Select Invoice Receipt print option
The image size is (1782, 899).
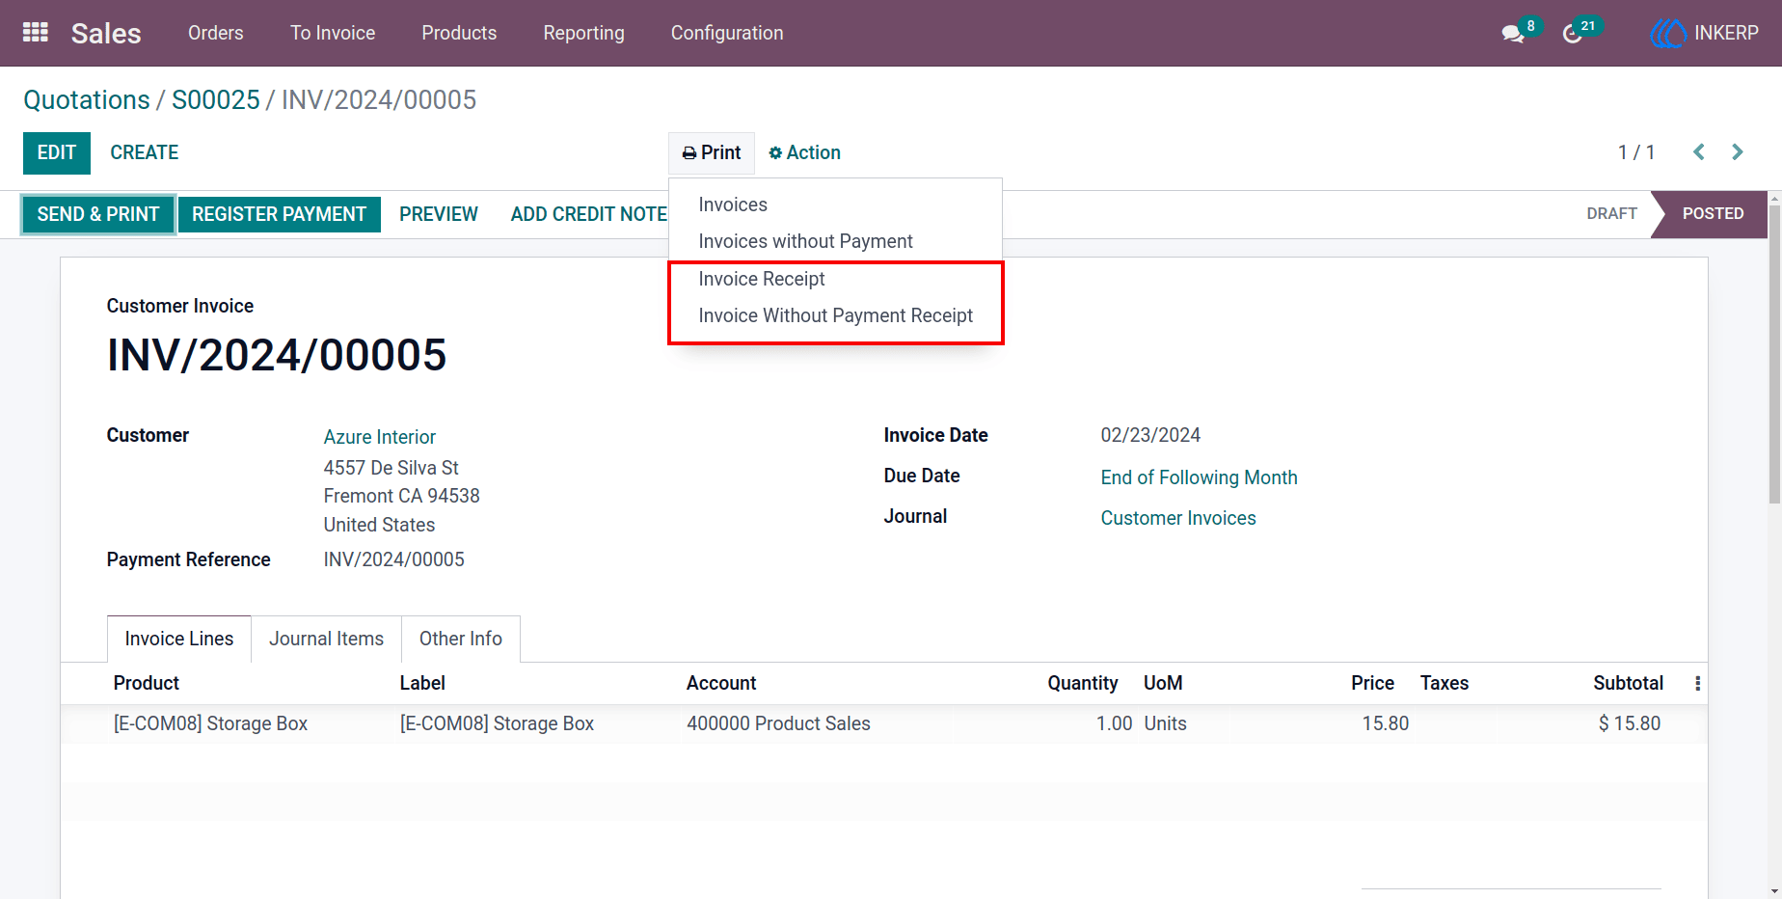click(x=835, y=279)
